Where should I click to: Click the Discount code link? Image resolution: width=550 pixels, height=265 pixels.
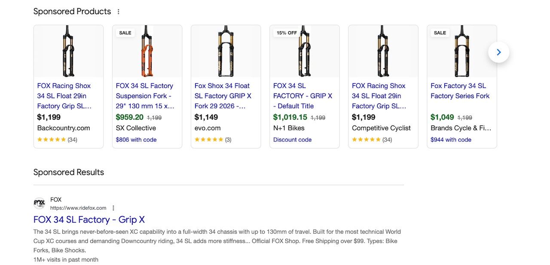[292, 140]
